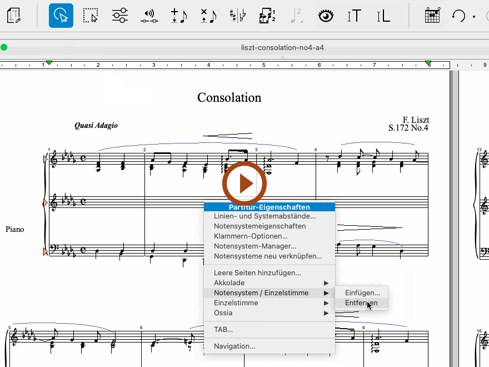Open Notensystem-Manager from context menu
This screenshot has width=489, height=367.
(x=255, y=246)
